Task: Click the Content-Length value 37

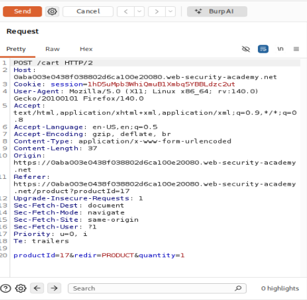Action: click(x=93, y=148)
